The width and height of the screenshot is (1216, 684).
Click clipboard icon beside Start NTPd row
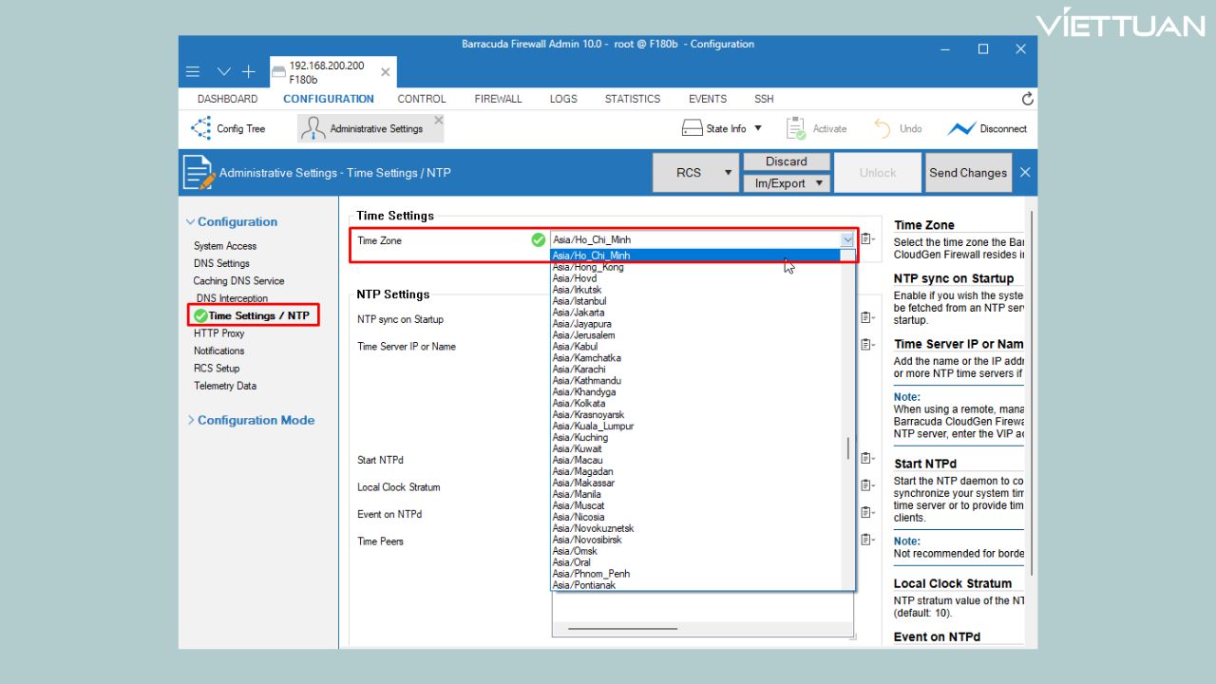point(867,459)
